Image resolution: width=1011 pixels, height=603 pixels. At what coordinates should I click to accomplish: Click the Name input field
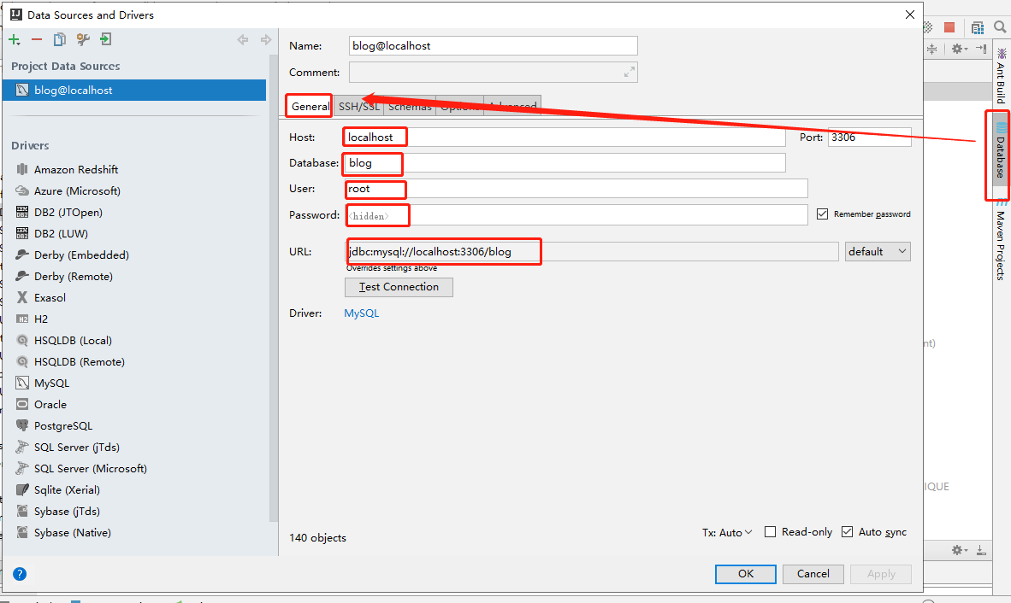point(494,45)
